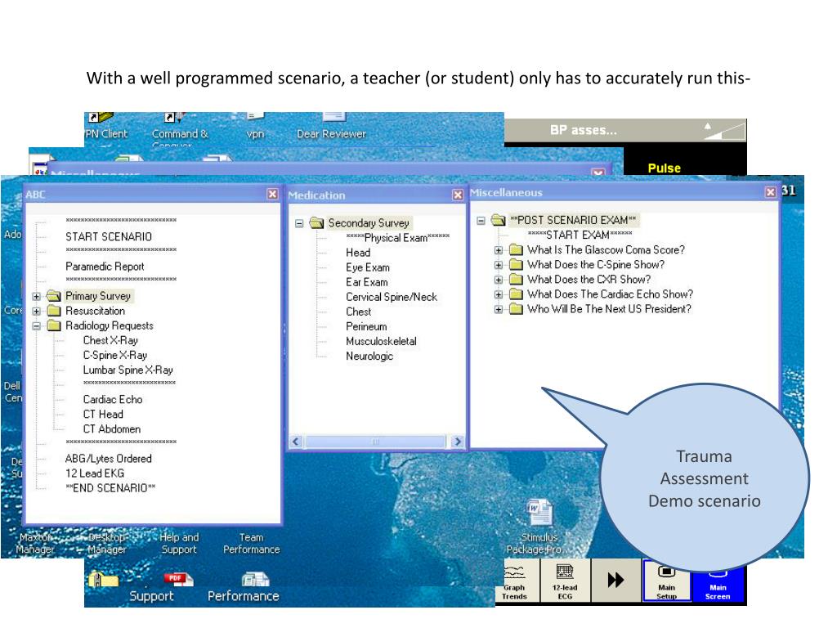This screenshot has height=628, width=837.
Task: Select C-Spine X-Ray request
Action: tap(114, 355)
